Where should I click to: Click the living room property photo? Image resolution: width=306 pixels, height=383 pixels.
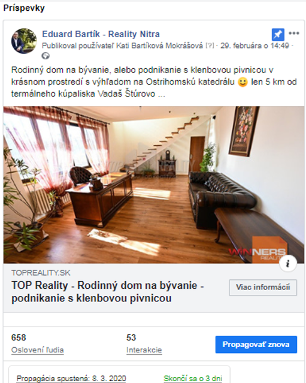[154, 185]
